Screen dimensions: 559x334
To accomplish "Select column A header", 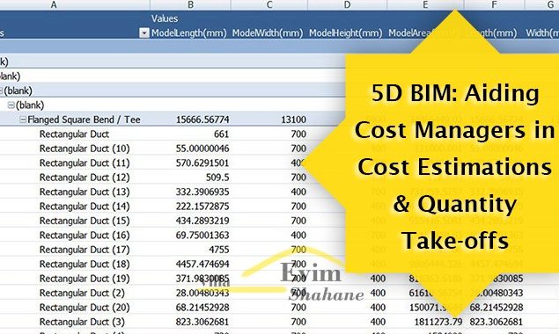I will pos(54,4).
